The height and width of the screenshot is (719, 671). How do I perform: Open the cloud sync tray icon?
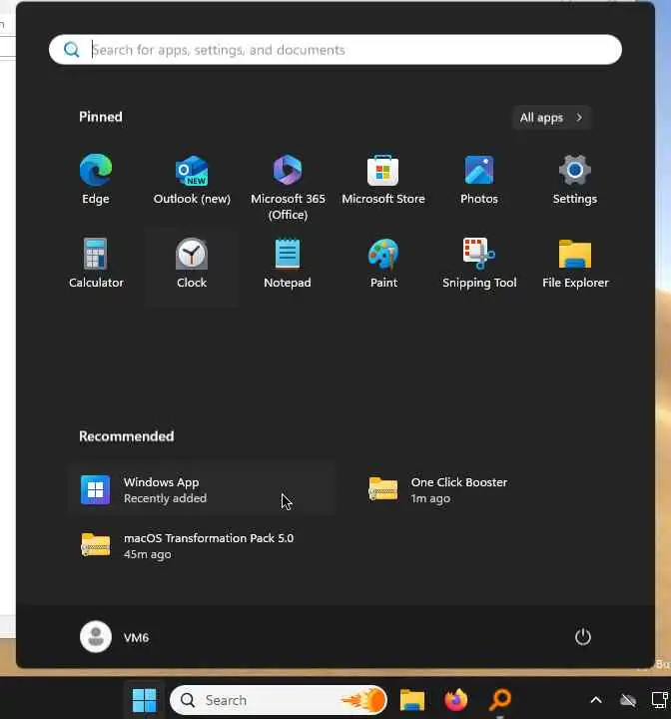click(628, 700)
